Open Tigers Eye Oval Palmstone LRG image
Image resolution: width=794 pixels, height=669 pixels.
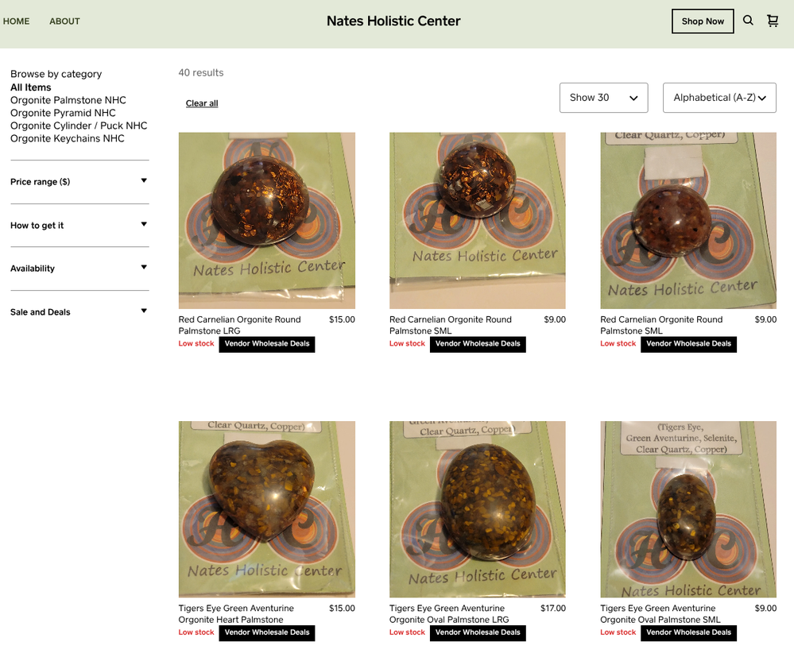pos(477,509)
